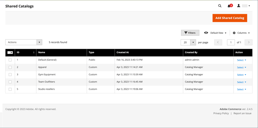Click the Apparel catalog name
Image resolution: width=258 pixels, height=128 pixels.
point(42,67)
